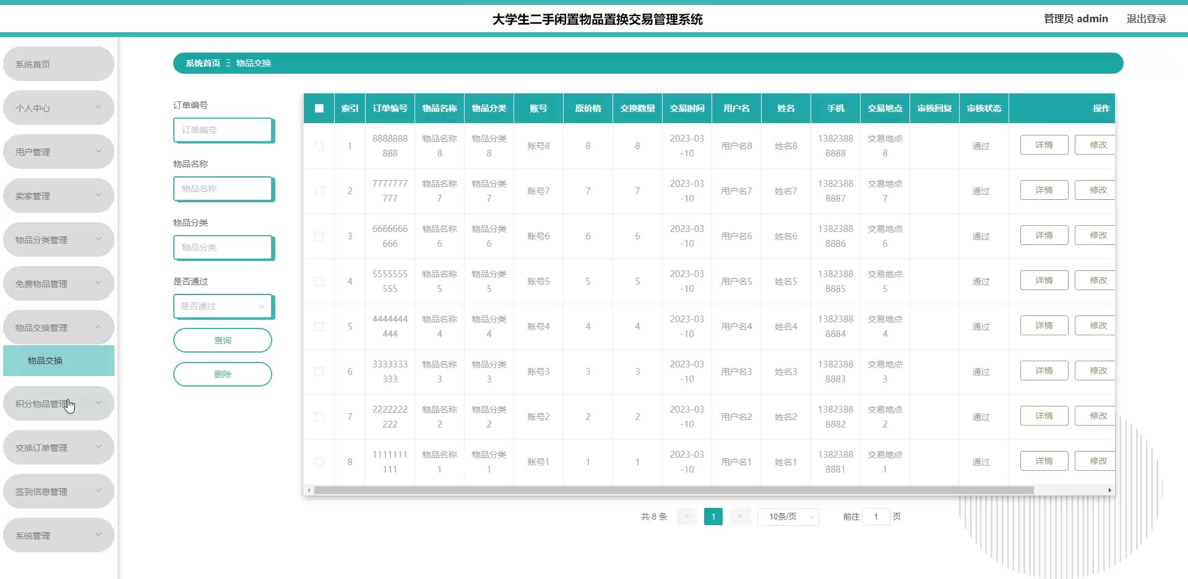The image size is (1188, 579).
Task: Click 修改 for order 4444444444
Action: click(1095, 325)
